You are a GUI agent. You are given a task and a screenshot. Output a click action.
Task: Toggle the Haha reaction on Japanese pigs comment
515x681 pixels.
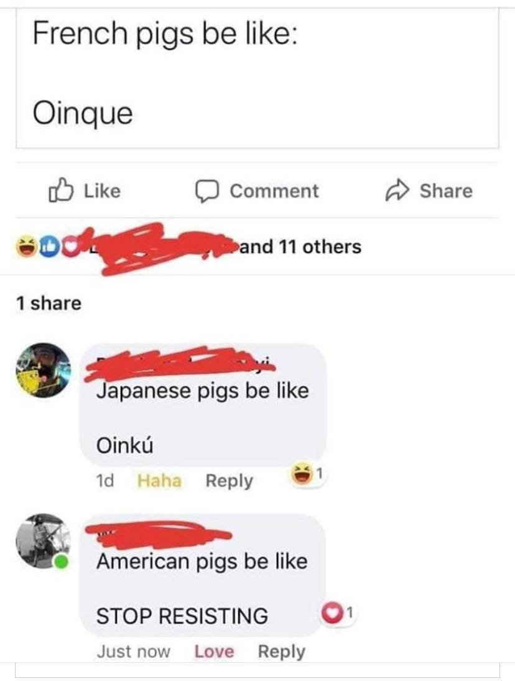click(159, 481)
